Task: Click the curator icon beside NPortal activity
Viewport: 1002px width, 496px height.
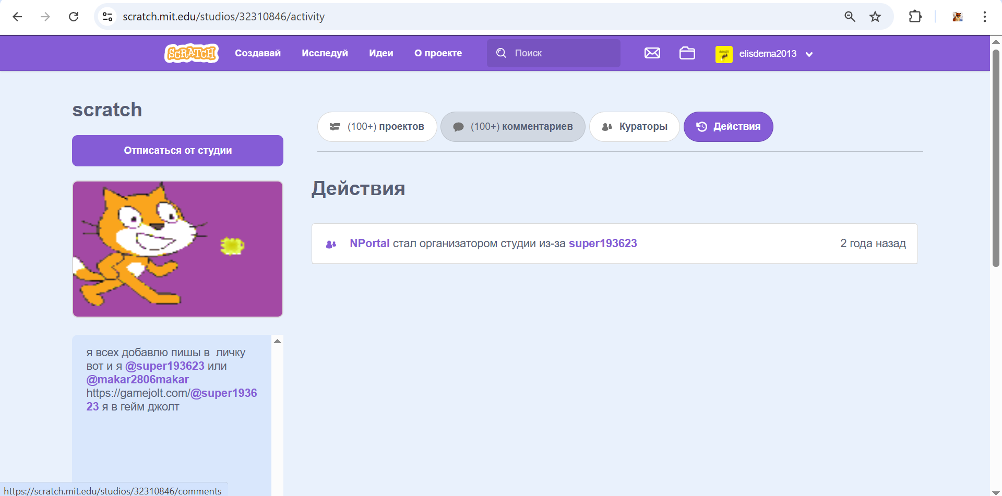Action: (x=331, y=244)
